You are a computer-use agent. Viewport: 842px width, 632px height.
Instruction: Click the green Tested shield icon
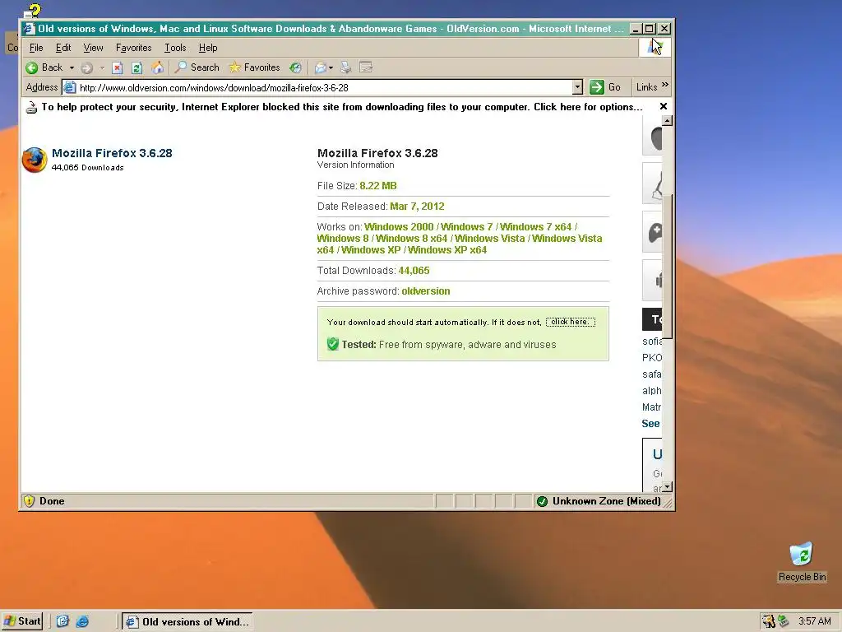[x=333, y=344]
